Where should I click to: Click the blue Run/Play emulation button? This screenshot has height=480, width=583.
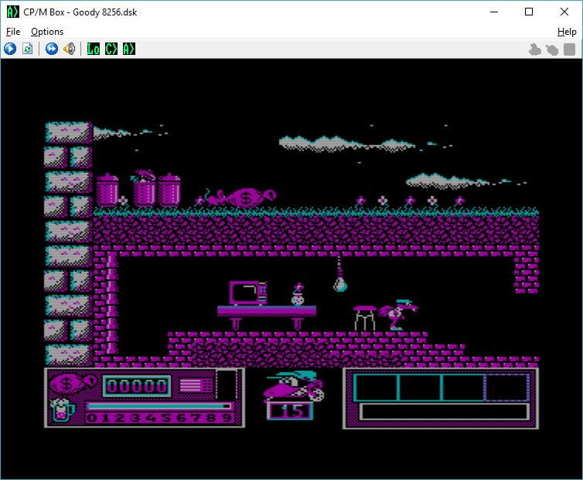click(x=10, y=49)
